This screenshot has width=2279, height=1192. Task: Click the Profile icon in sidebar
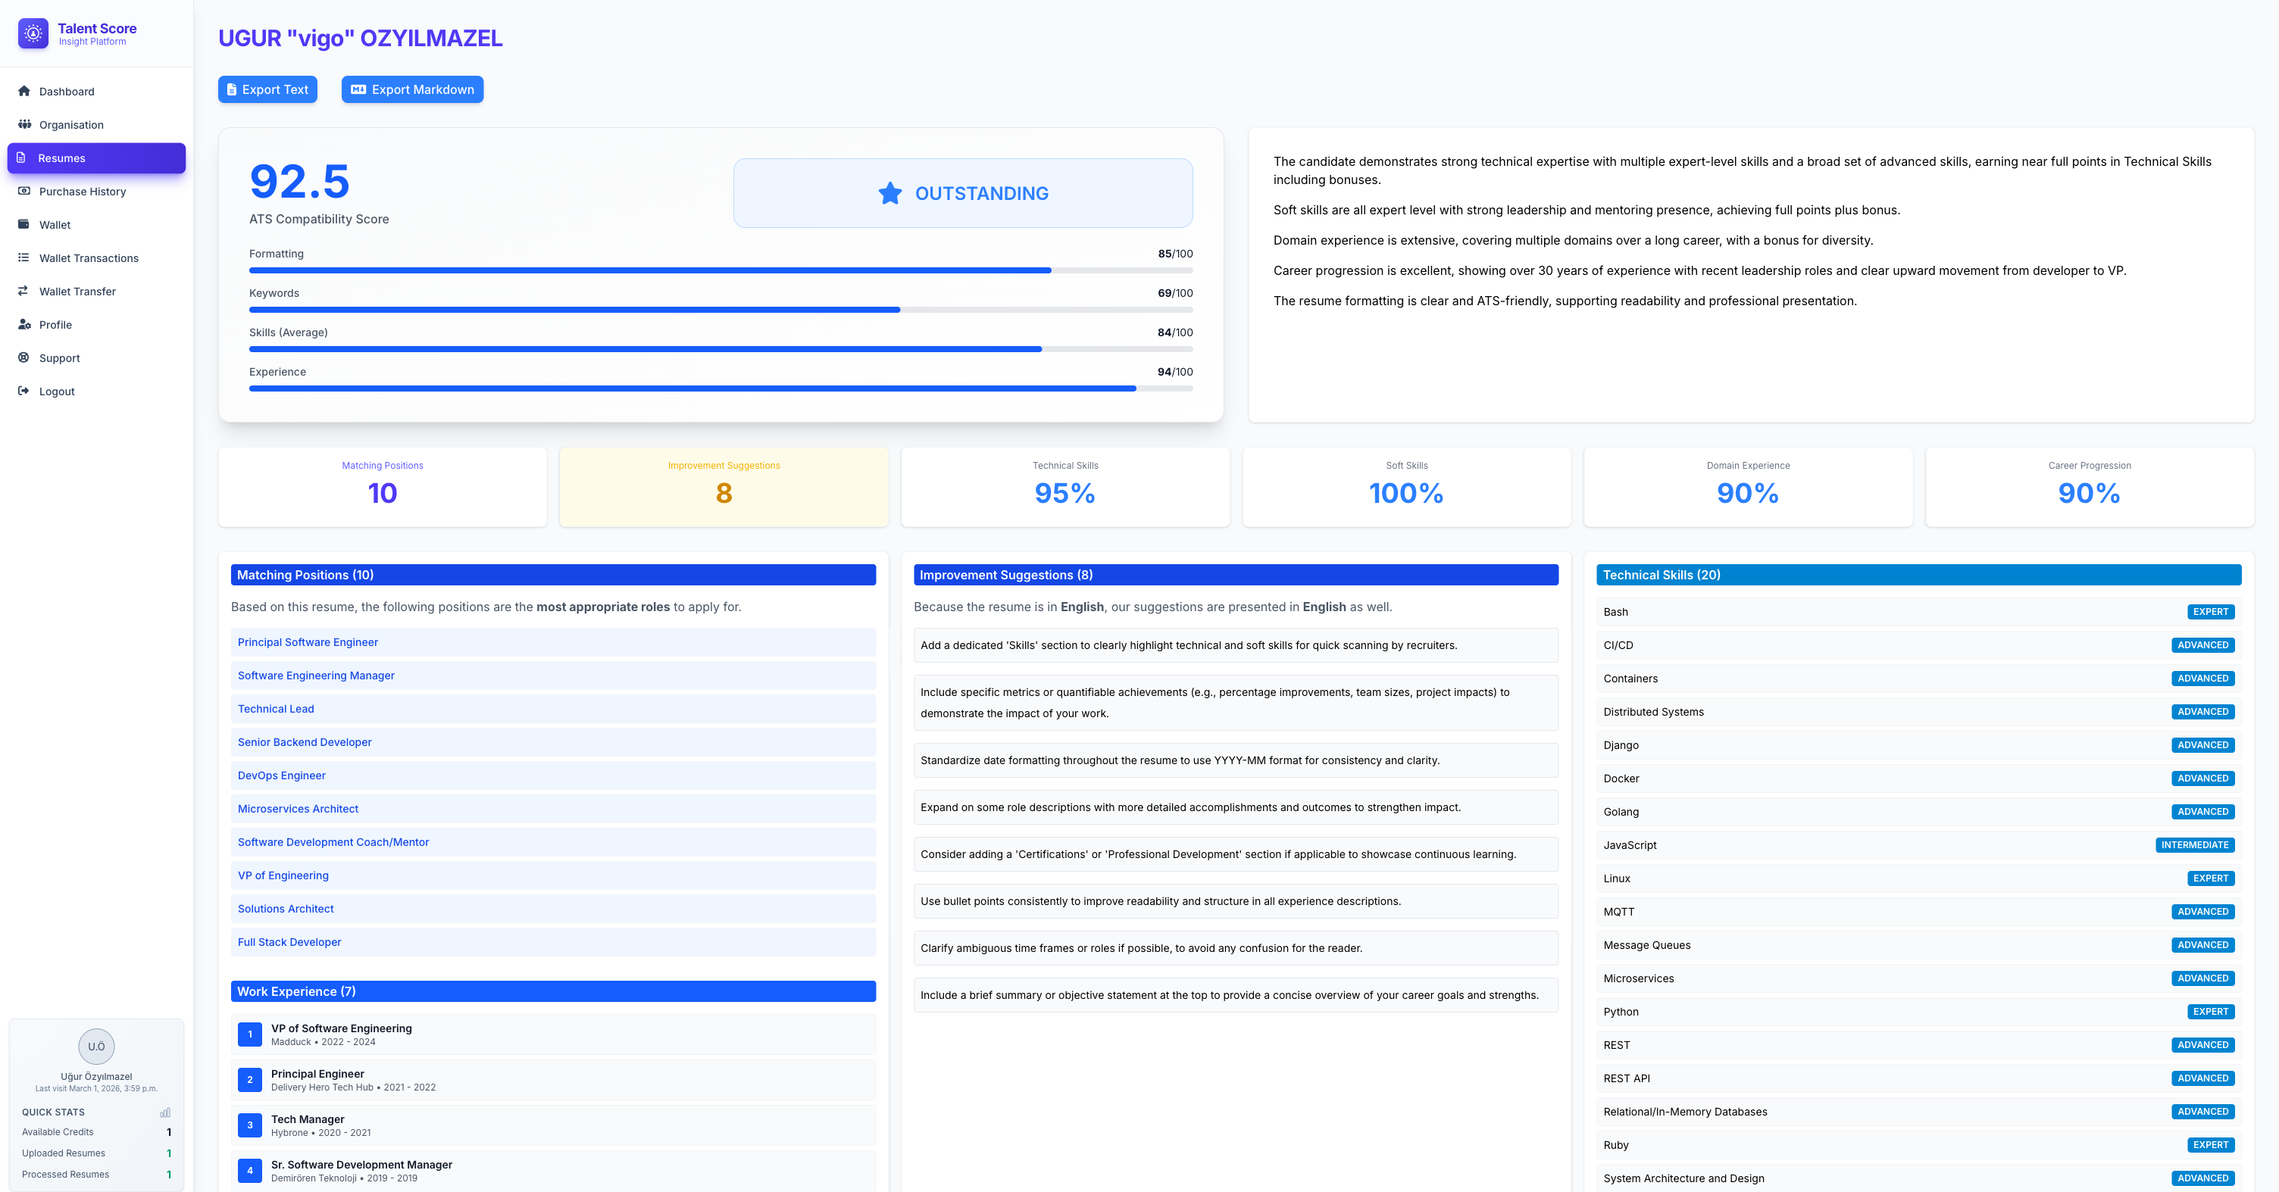pyautogui.click(x=24, y=325)
